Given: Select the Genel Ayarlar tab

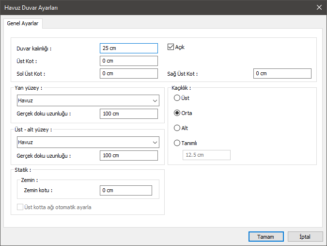Looking at the screenshot, I should [23, 23].
